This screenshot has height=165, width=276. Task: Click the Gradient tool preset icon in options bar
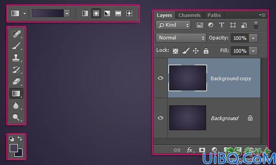click(x=15, y=13)
